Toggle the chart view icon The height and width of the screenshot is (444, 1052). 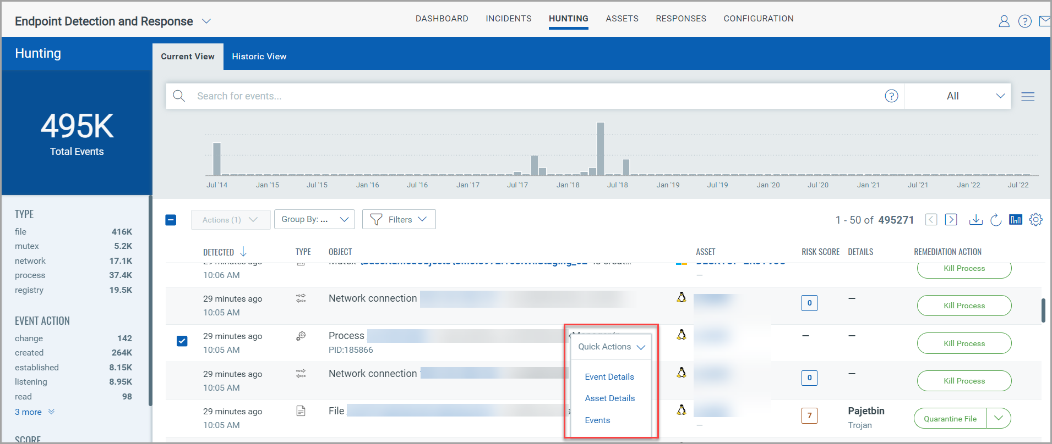[x=1015, y=220]
